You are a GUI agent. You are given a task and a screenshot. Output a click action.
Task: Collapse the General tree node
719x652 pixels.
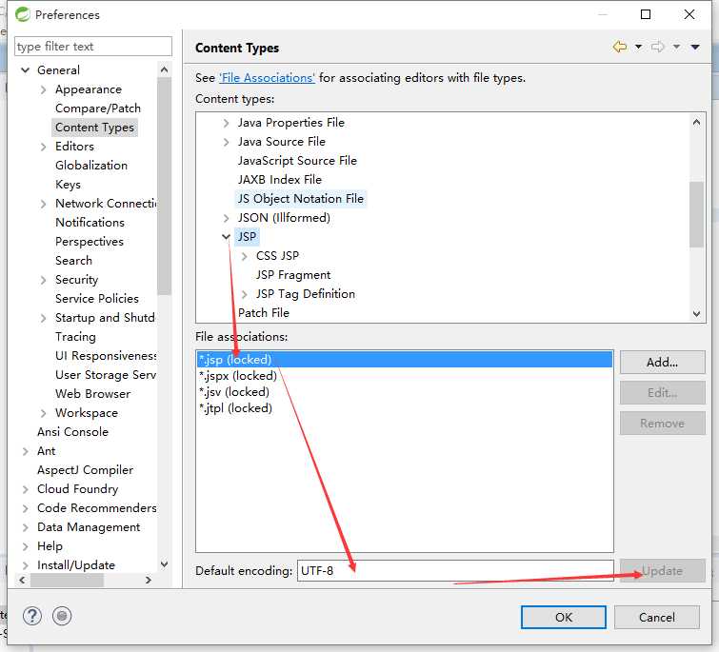pyautogui.click(x=26, y=70)
